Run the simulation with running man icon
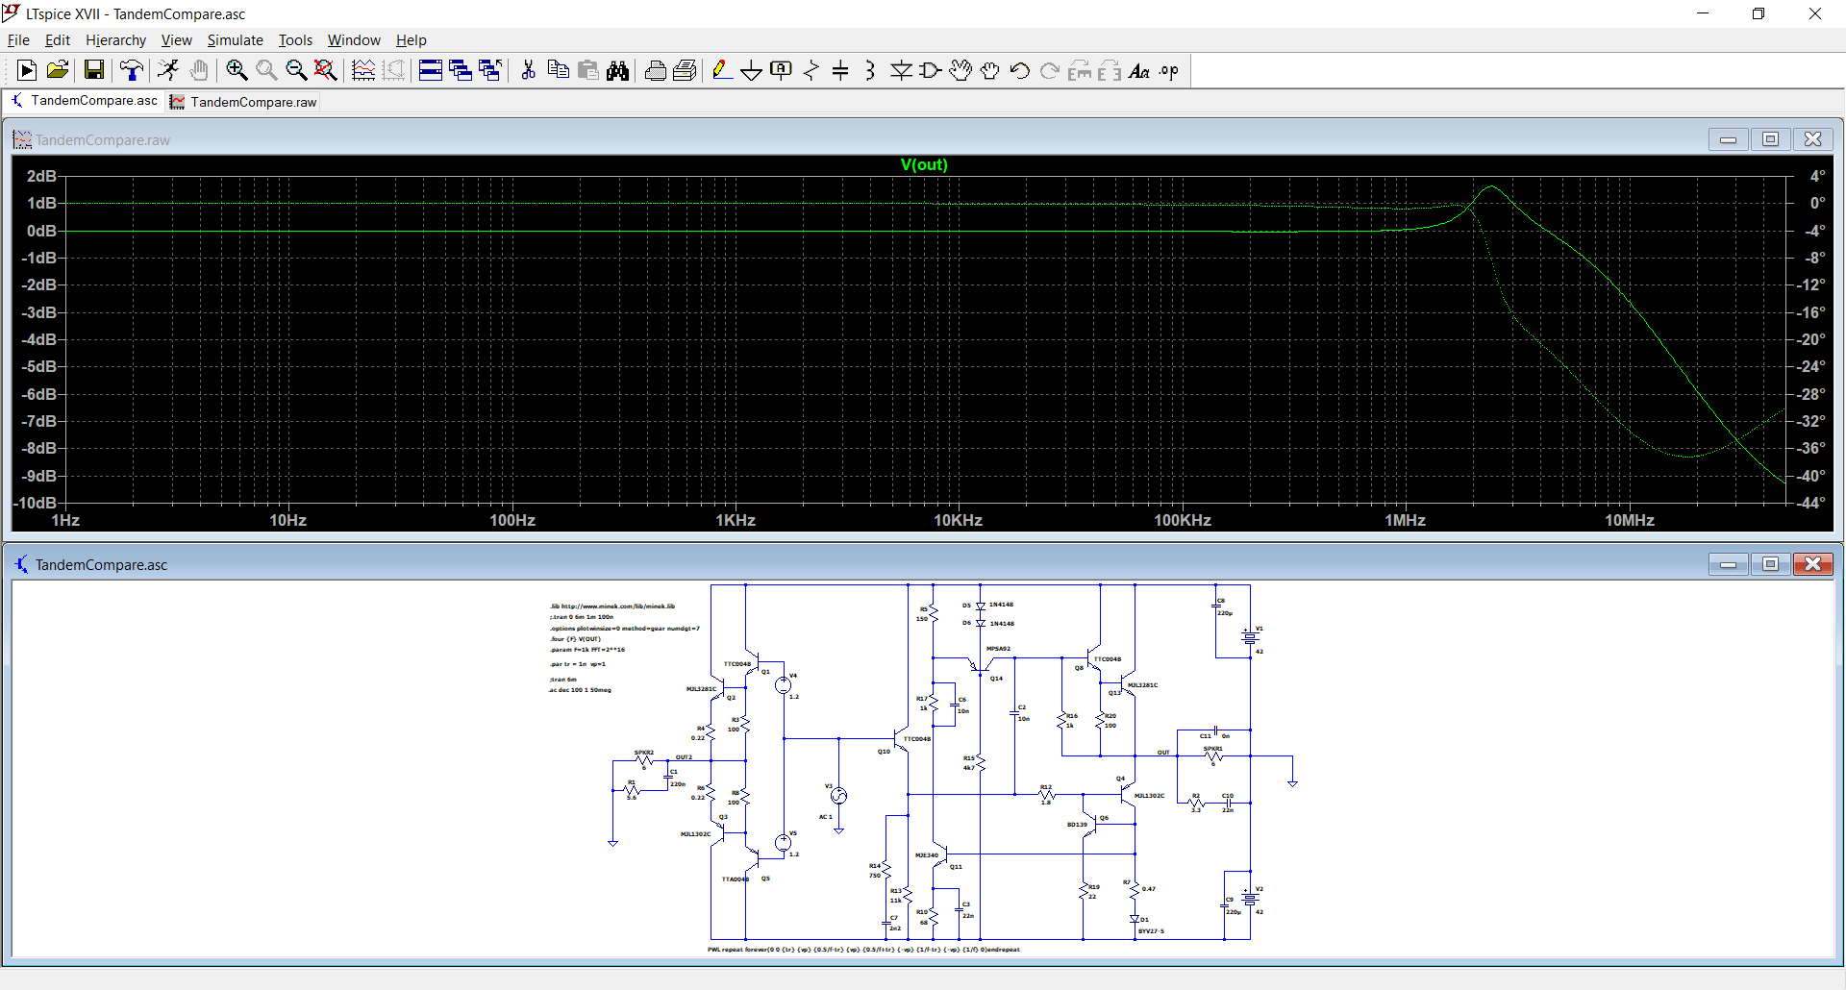Image resolution: width=1846 pixels, height=990 pixels. 168,70
